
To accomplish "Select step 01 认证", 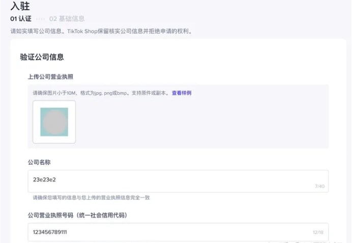I will click(x=21, y=19).
